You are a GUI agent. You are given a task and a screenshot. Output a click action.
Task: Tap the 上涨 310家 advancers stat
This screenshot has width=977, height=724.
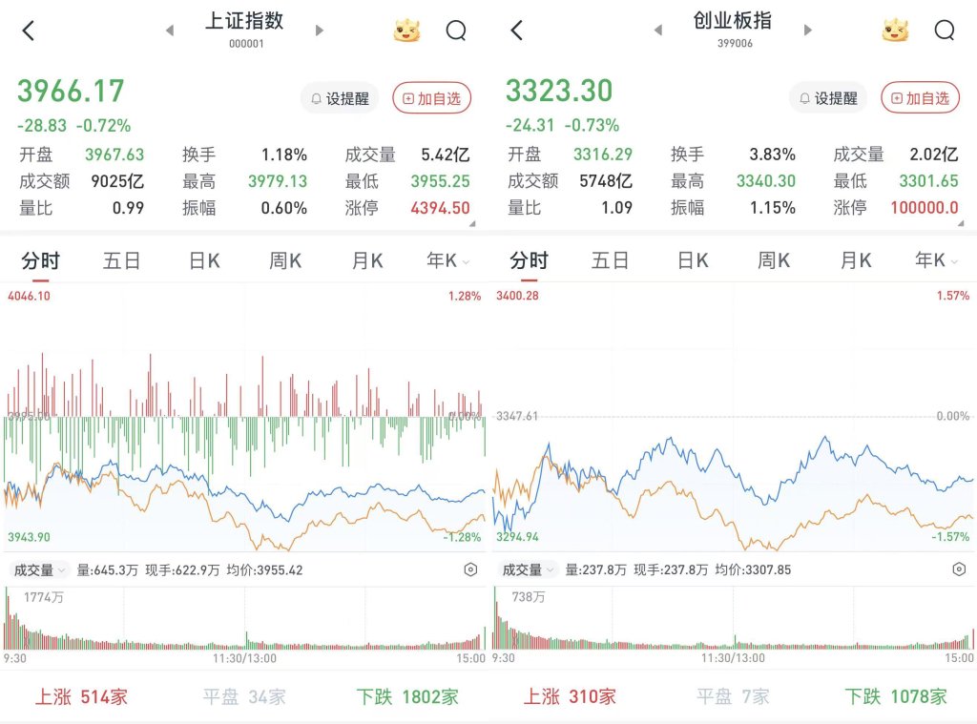571,696
